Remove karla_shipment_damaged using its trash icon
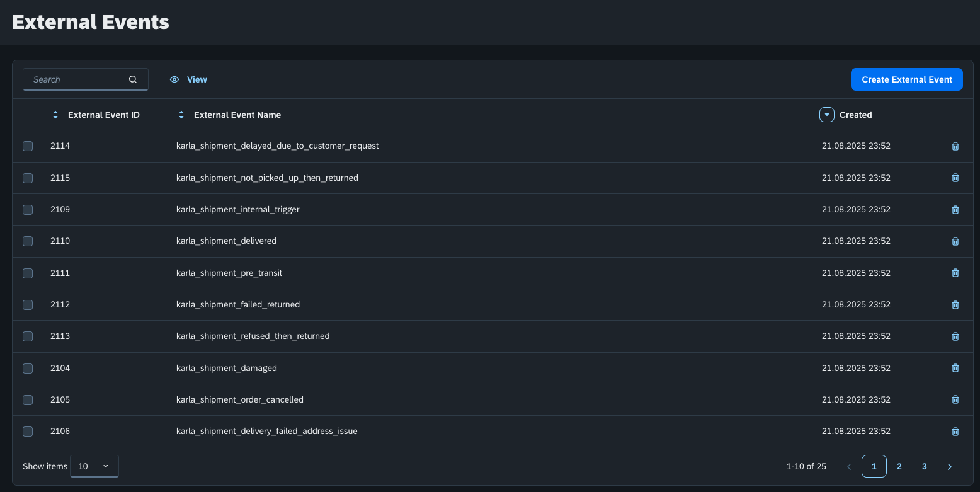Screen dimensions: 980x492 tap(955, 368)
